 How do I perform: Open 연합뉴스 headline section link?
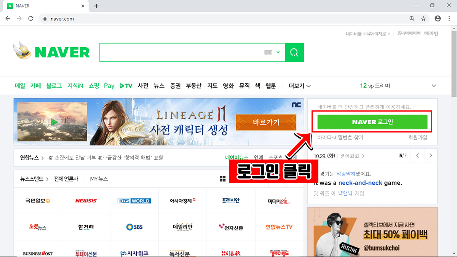coord(32,158)
